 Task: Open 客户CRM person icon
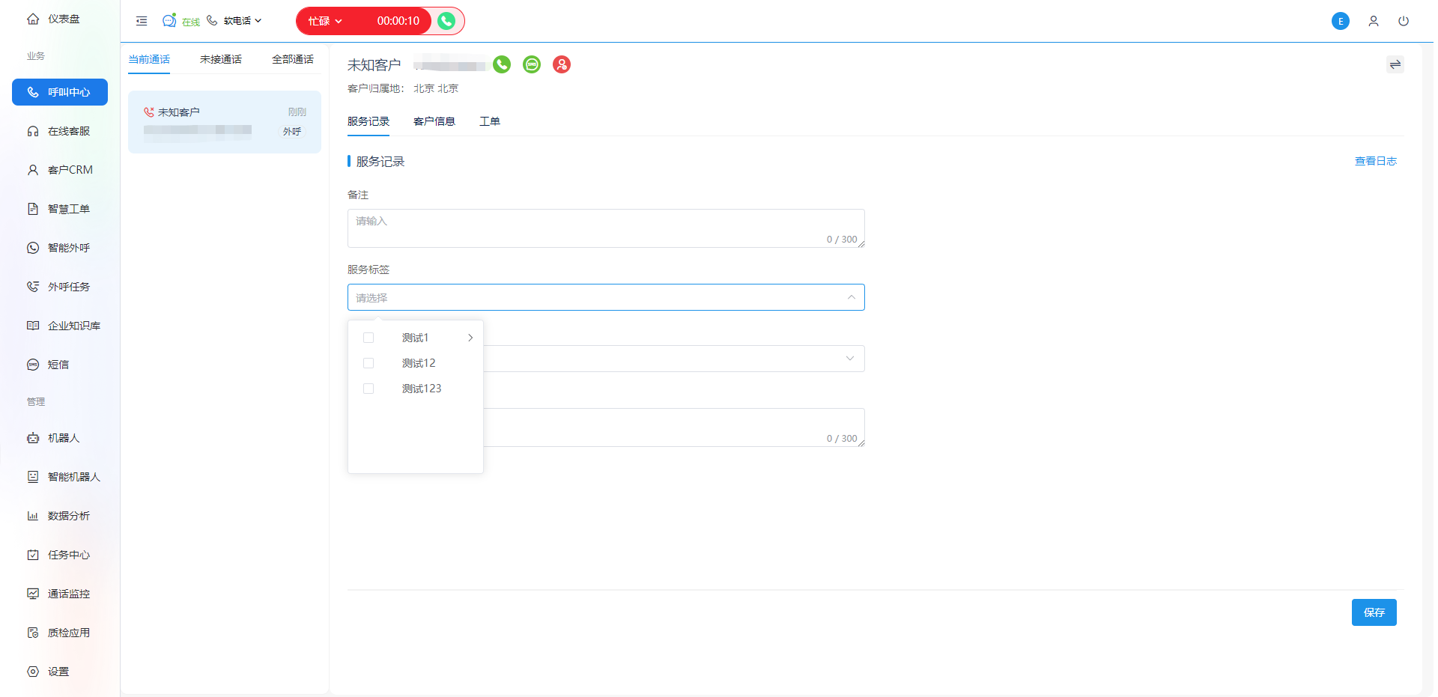[33, 170]
